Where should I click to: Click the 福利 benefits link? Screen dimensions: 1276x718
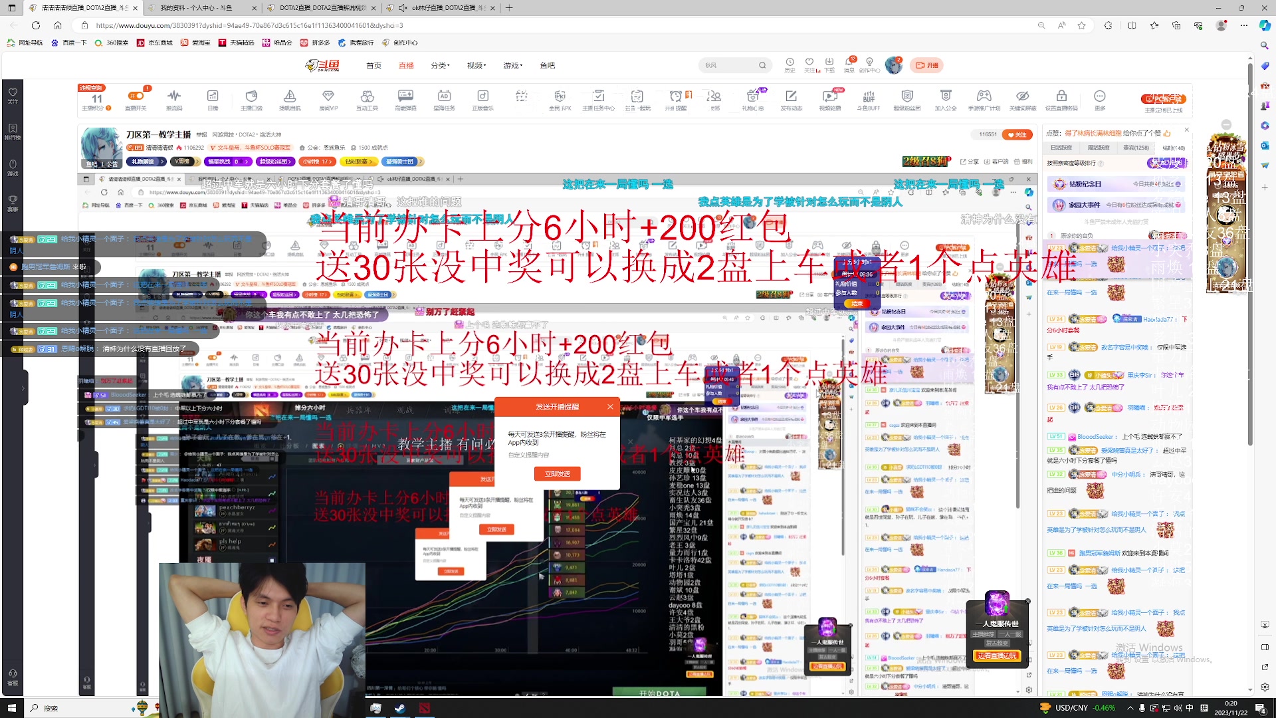tap(1023, 162)
